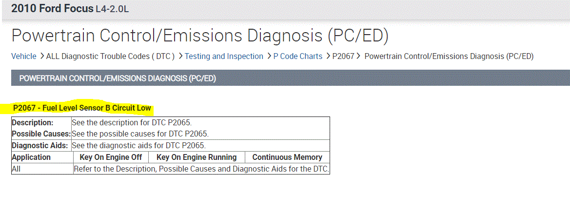Click the highlighted Fuel Level Sensor B heading
Viewport: 570px width, 214px height.
(x=82, y=108)
